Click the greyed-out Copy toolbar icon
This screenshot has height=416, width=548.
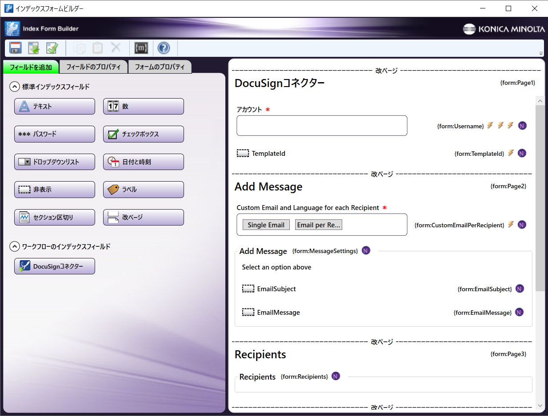click(x=80, y=48)
